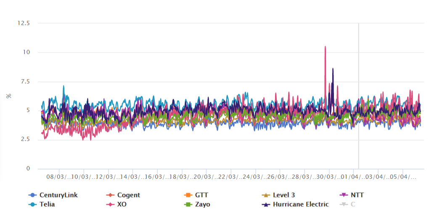Click the 20/03 x-axis date label
This screenshot has width=442, height=220.
click(x=206, y=178)
